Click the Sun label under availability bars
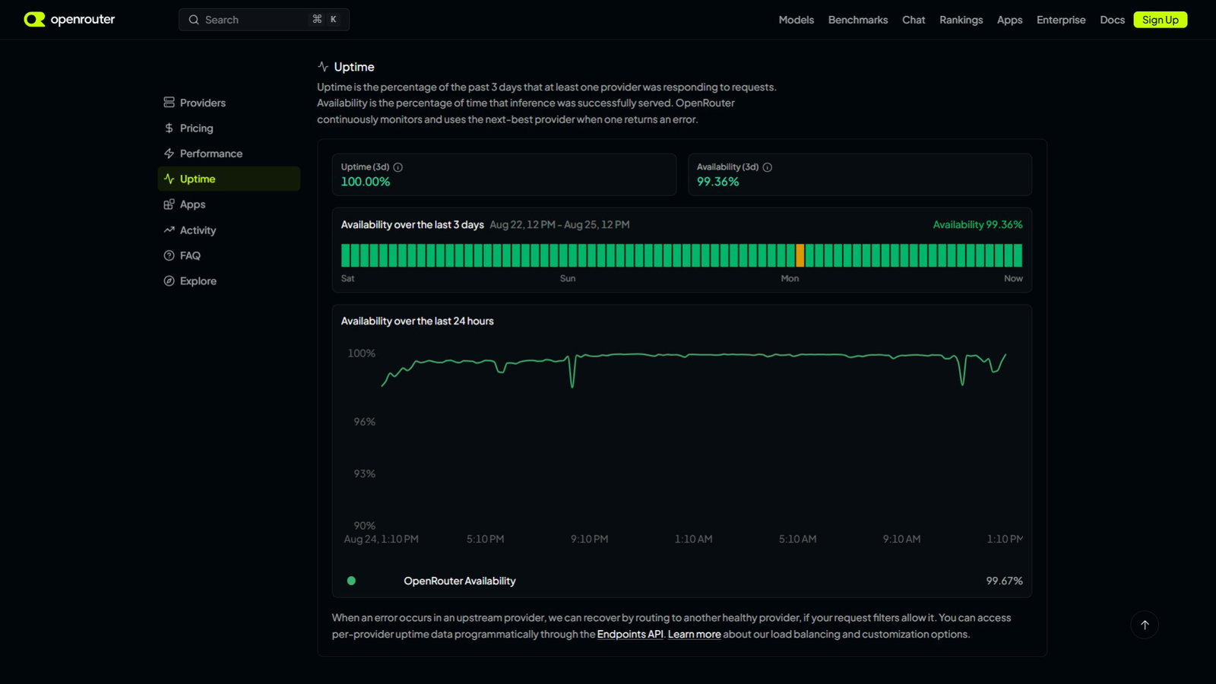This screenshot has width=1216, height=684. click(x=568, y=279)
